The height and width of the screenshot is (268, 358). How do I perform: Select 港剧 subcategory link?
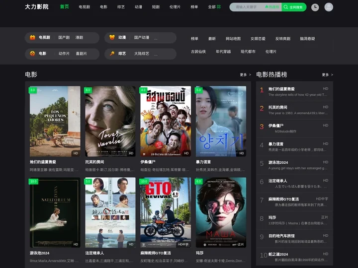79,37
